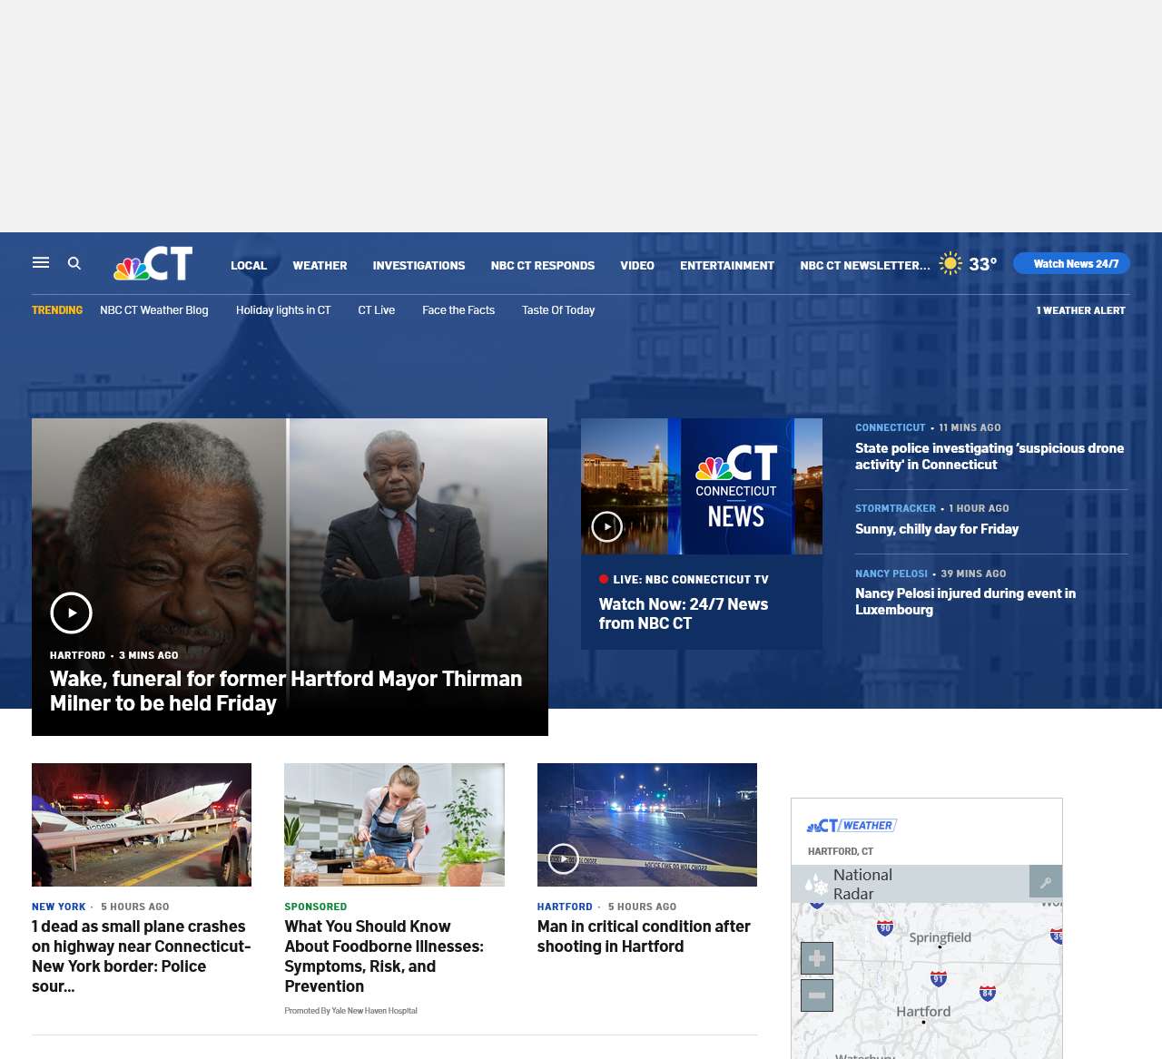The width and height of the screenshot is (1162, 1059).
Task: Click Hartford tag above shooting story
Action: 565,907
